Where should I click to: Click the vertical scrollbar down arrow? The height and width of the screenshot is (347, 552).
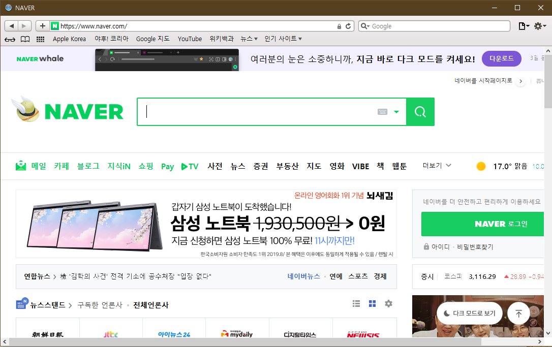point(548,333)
